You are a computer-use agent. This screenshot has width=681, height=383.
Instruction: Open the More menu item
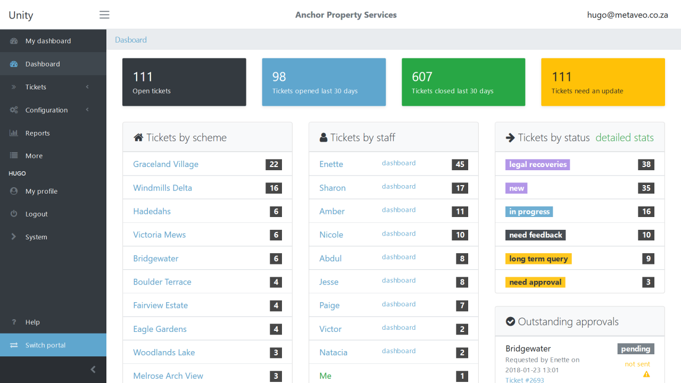coord(34,156)
